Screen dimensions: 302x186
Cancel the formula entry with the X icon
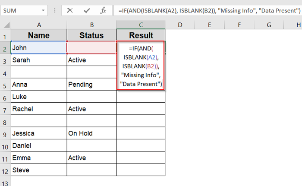point(70,10)
